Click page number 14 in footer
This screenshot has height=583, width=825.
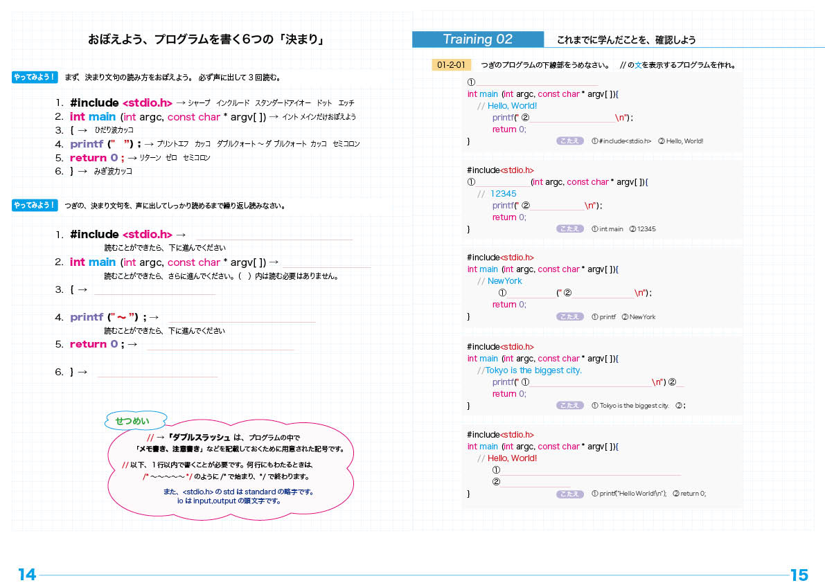(x=26, y=574)
